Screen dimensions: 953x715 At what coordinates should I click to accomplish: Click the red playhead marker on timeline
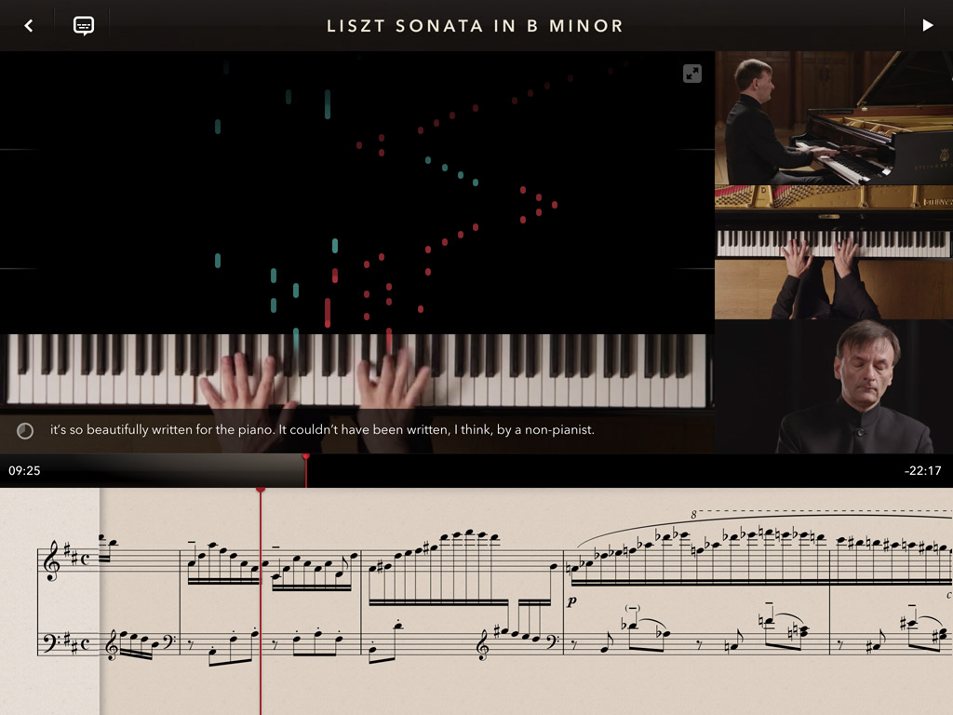(305, 457)
